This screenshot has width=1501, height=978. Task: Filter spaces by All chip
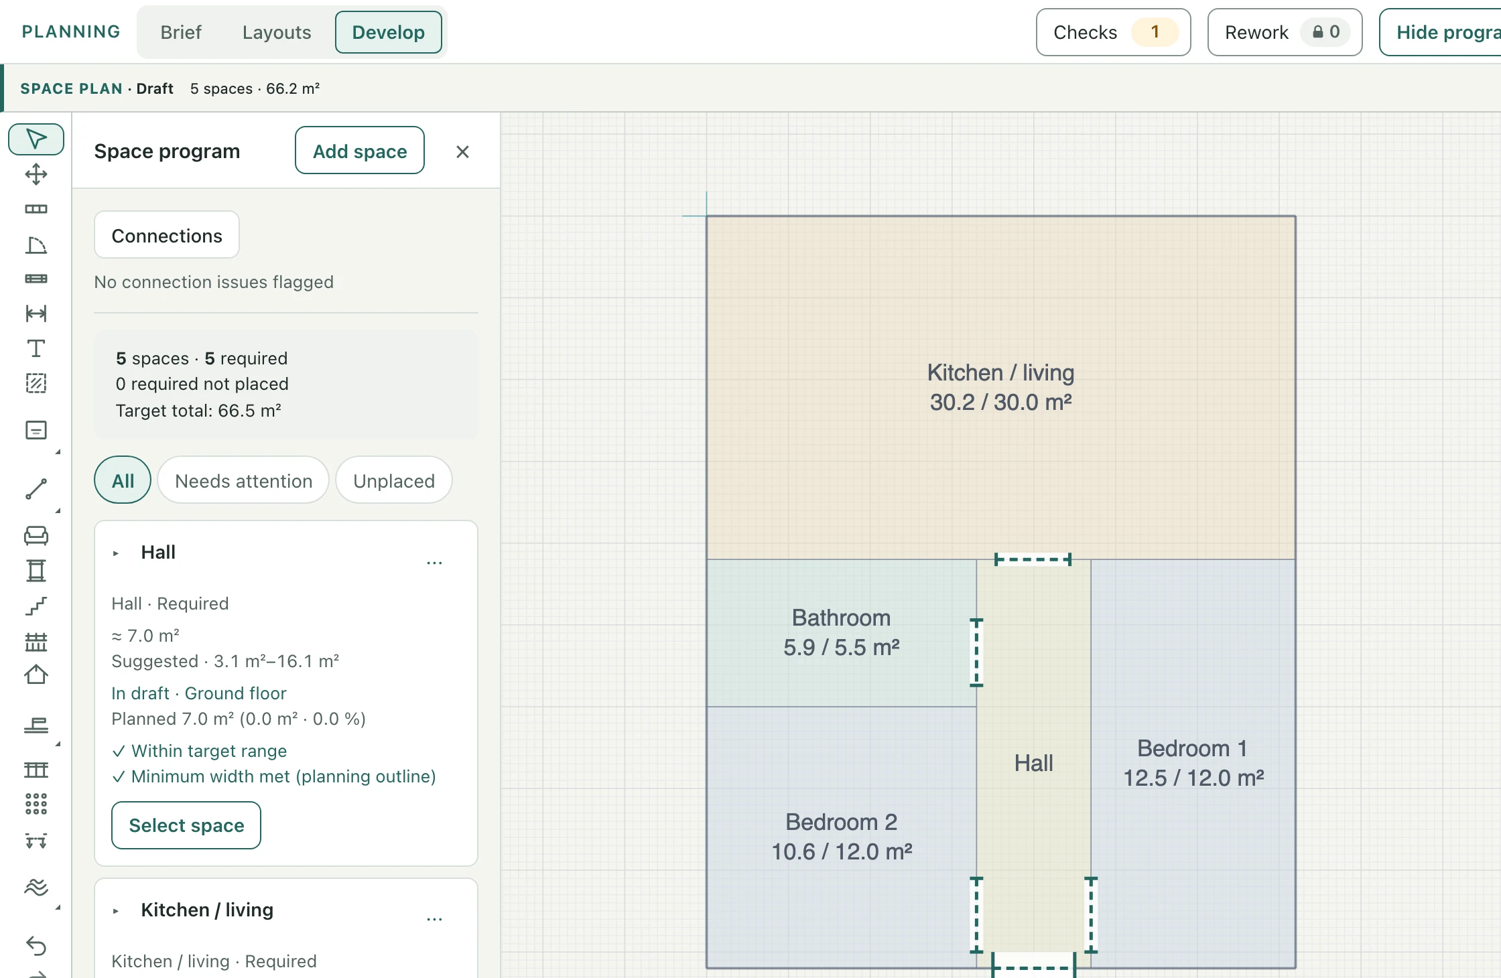pos(123,480)
